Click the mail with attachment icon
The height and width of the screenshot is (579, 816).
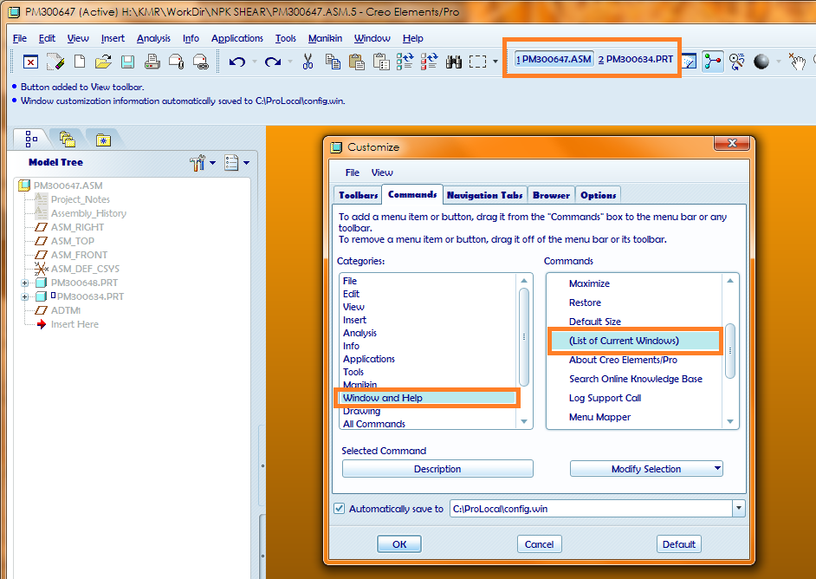[177, 62]
